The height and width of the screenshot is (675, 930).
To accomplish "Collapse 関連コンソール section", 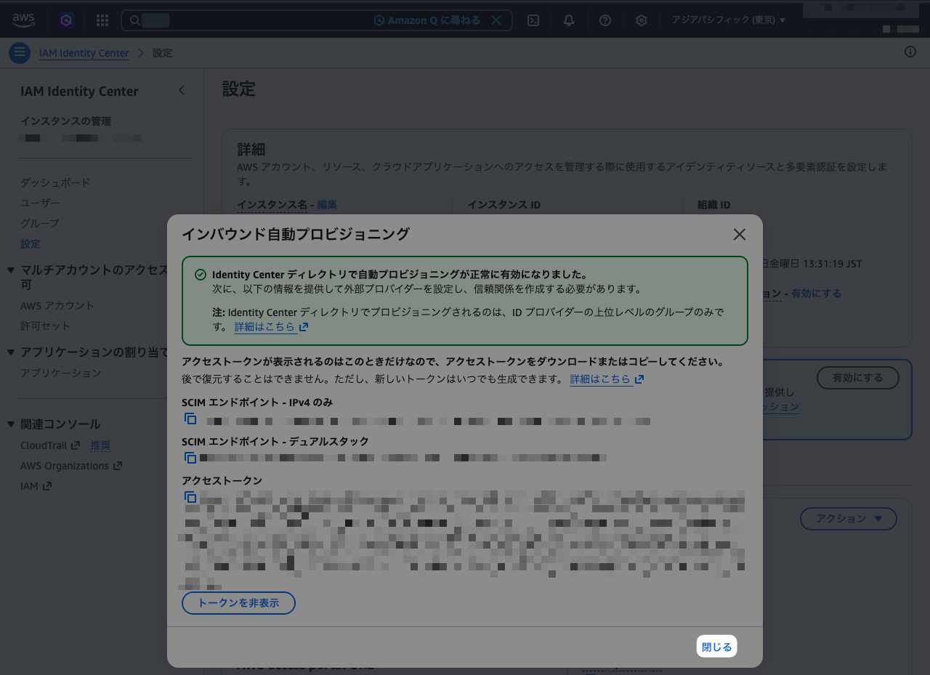I will point(11,424).
